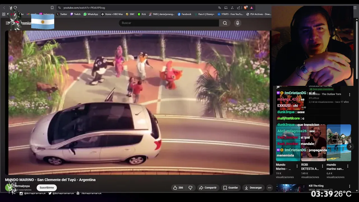Open site information icon left of URL

tap(59, 8)
